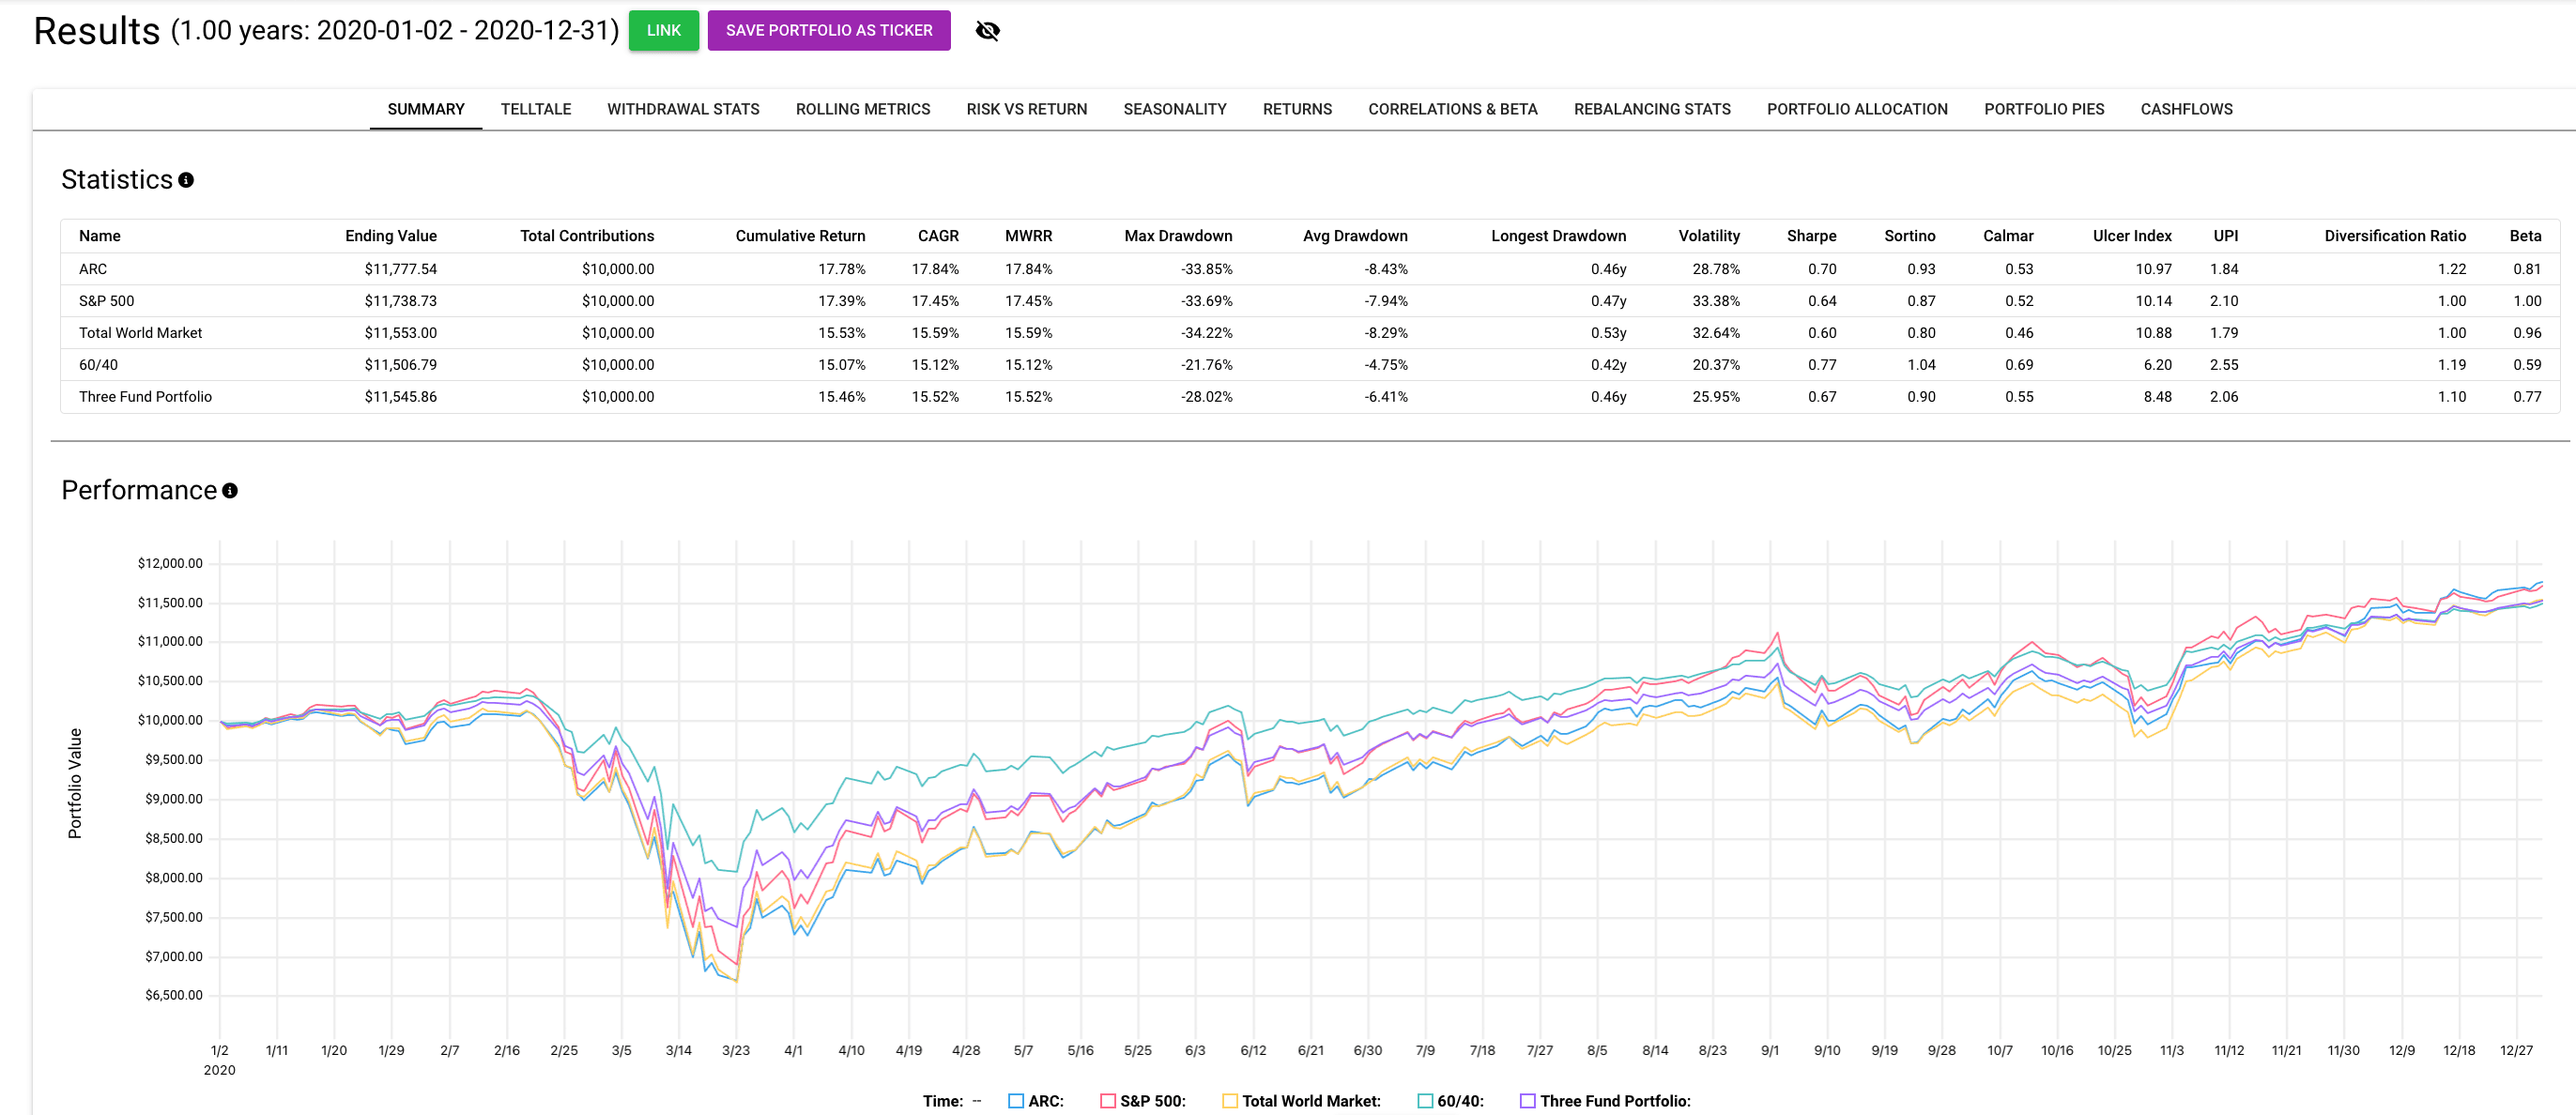Switch to the Telltale tab
Viewport: 2576px width, 1115px height.
[x=536, y=109]
